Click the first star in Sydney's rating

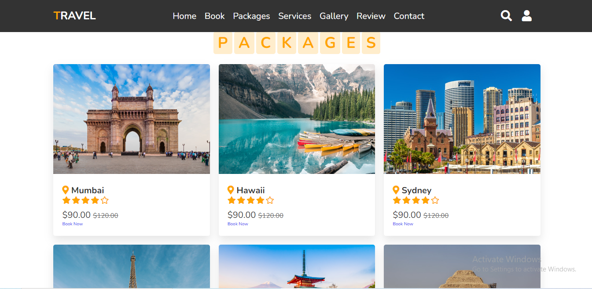coord(397,200)
